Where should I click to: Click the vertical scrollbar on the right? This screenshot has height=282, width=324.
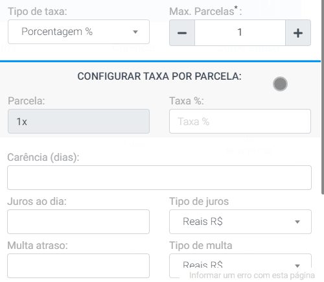tap(323, 97)
